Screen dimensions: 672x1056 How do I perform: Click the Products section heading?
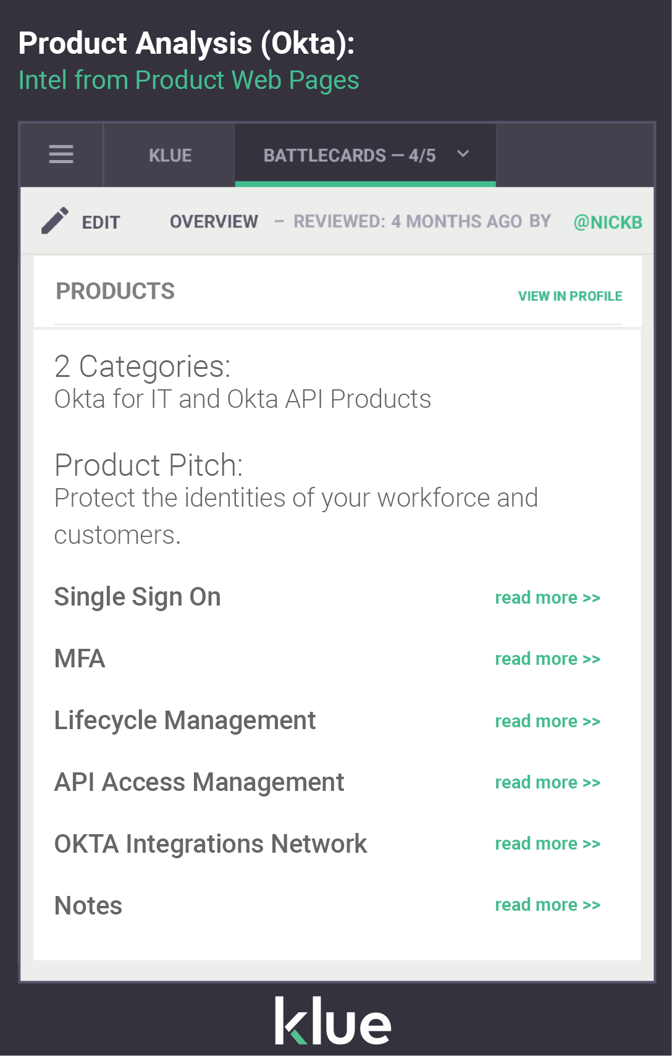(115, 290)
